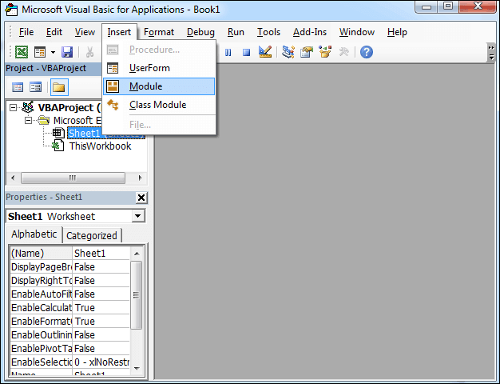Click the Project pane scroll left arrow
The height and width of the screenshot is (384, 500).
click(x=13, y=178)
